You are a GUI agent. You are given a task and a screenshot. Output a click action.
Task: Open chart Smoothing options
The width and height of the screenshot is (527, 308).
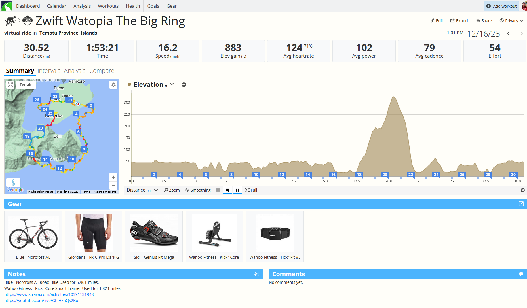pos(198,190)
